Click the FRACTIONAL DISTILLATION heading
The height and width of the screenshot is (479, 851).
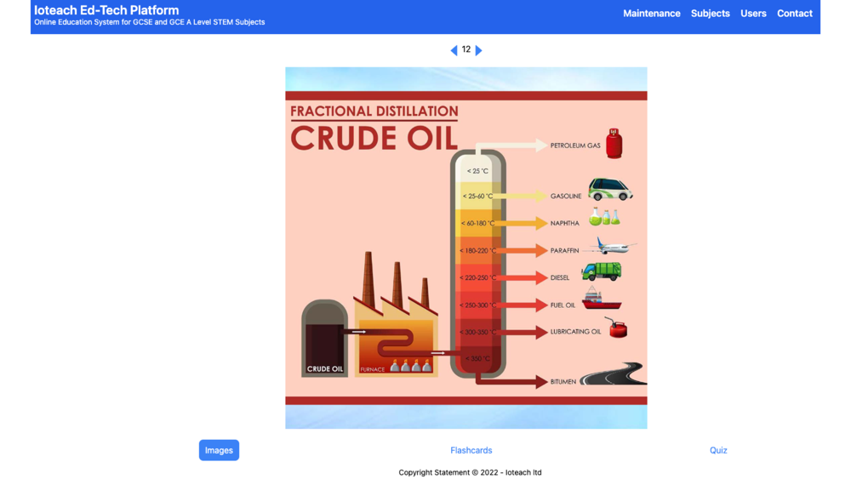pyautogui.click(x=374, y=111)
